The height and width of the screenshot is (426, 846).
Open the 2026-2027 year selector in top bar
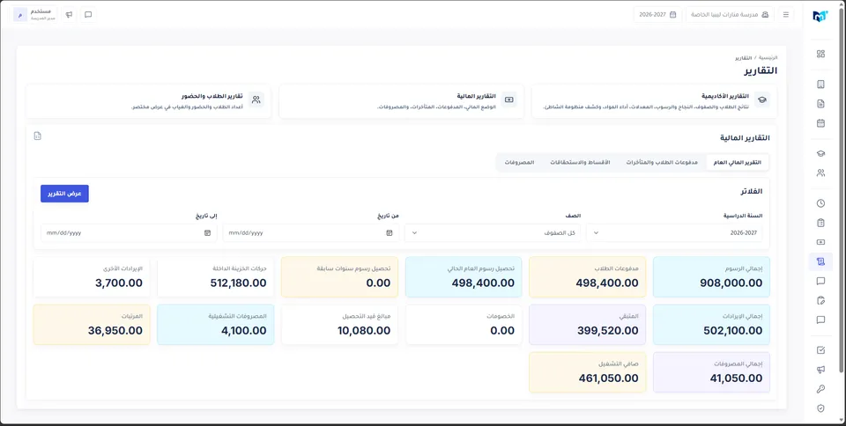[657, 15]
